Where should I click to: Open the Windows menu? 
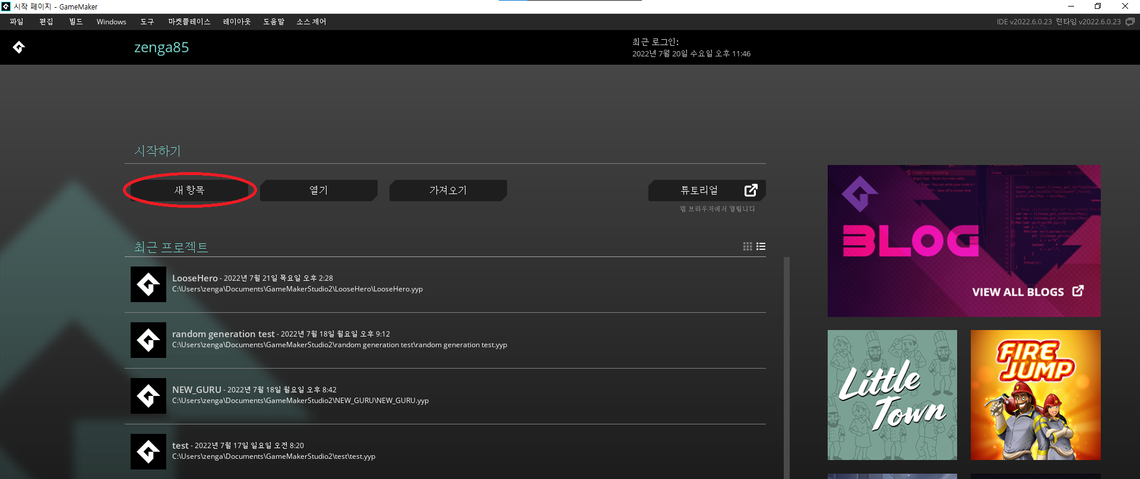pos(112,21)
